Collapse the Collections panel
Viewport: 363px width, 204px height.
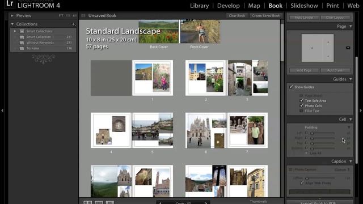point(12,24)
